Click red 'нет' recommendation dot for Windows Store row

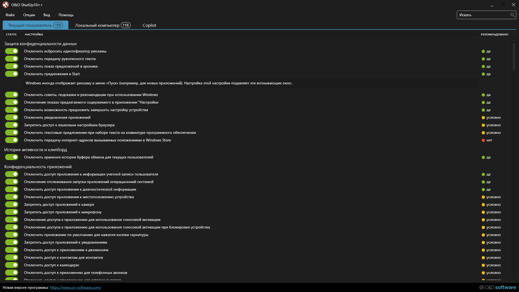483,140
